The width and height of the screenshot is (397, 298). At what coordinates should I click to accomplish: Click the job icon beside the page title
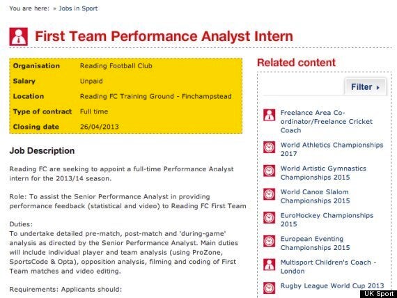pos(19,37)
